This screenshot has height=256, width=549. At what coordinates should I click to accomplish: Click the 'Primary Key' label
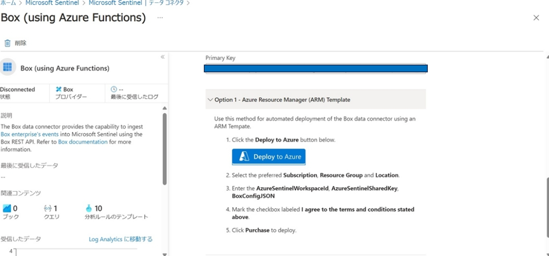(x=220, y=58)
